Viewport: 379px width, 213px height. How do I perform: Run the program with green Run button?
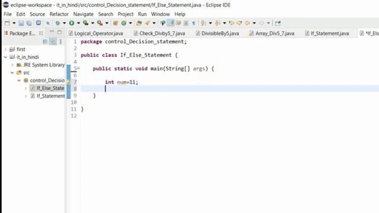click(x=72, y=23)
